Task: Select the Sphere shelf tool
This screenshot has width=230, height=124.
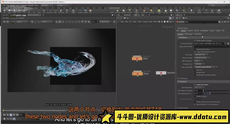Action: point(9,11)
